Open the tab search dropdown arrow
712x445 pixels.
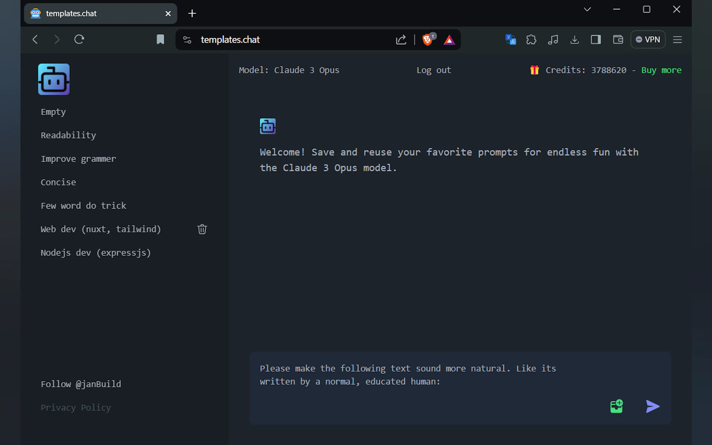click(587, 10)
